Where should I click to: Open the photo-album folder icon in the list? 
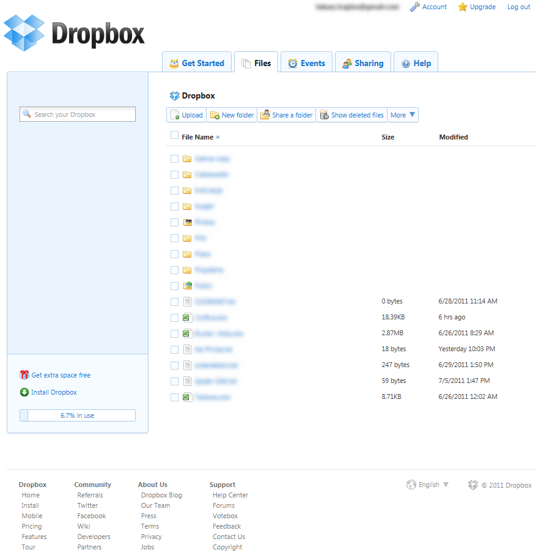coord(188,223)
